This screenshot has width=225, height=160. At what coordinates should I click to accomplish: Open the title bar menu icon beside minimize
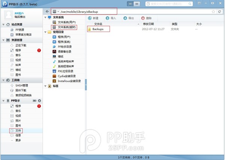pos(199,3)
